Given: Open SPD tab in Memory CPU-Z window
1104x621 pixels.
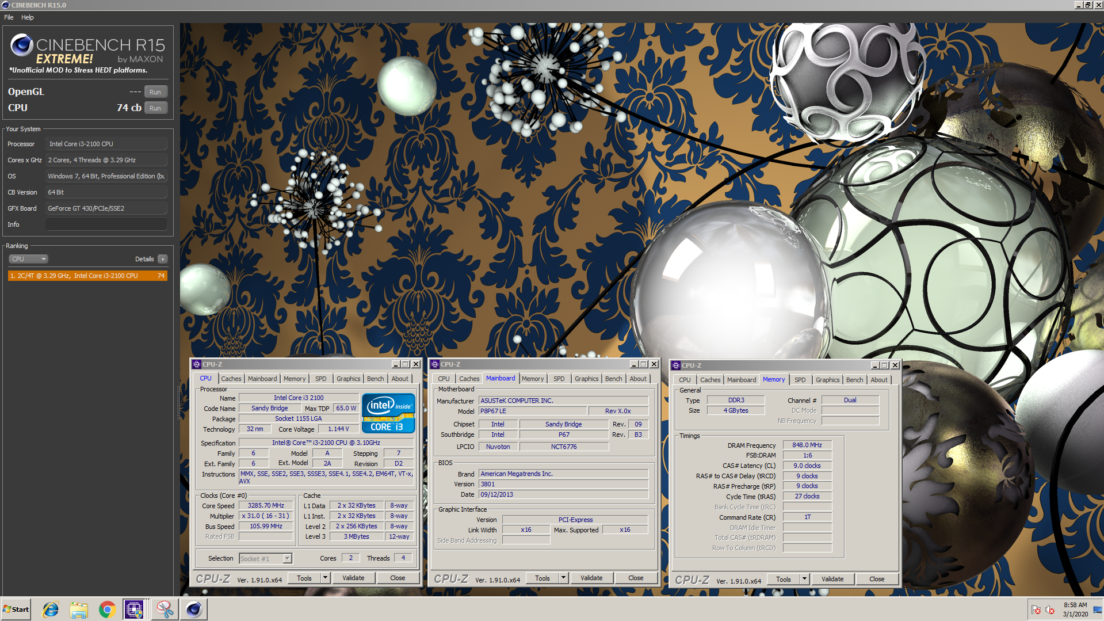Looking at the screenshot, I should pos(800,380).
